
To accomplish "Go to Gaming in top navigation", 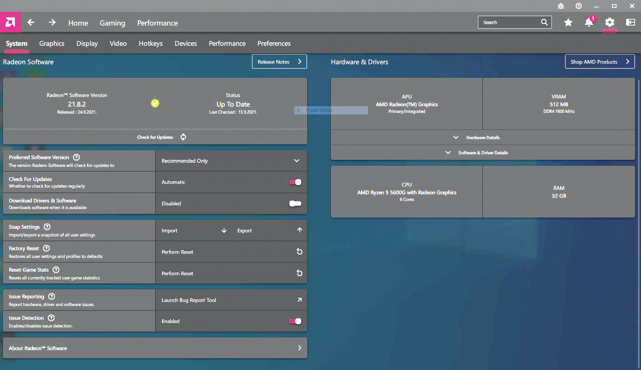I will point(112,23).
